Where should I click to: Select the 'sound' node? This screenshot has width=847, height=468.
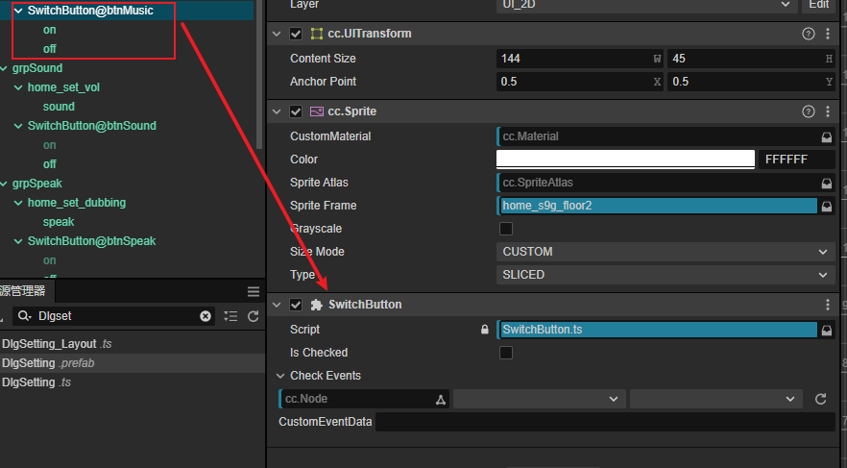pos(59,107)
